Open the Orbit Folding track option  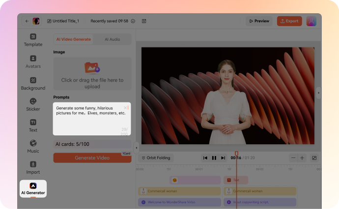click(156, 158)
